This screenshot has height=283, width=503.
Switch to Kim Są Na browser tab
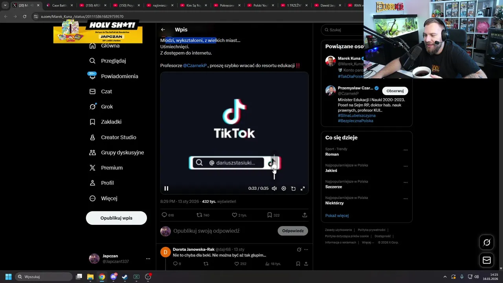(194, 6)
